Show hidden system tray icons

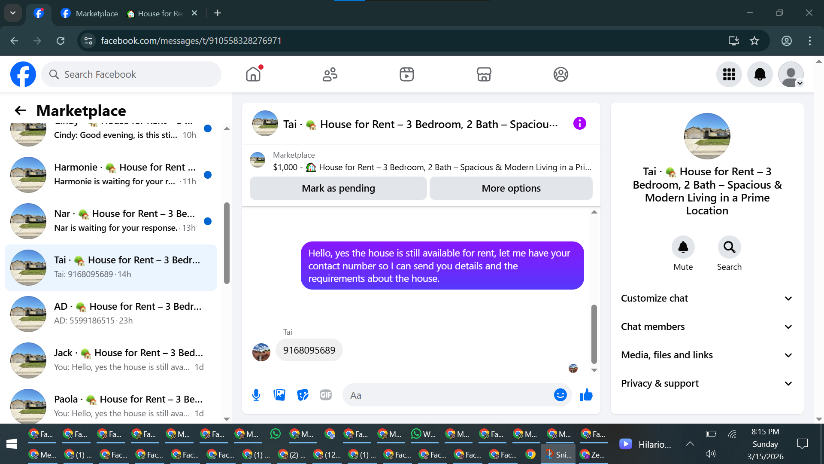[x=690, y=444]
